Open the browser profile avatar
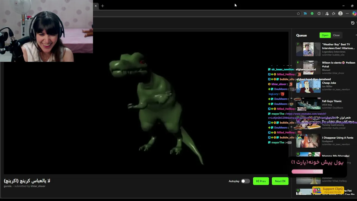 tap(340, 13)
